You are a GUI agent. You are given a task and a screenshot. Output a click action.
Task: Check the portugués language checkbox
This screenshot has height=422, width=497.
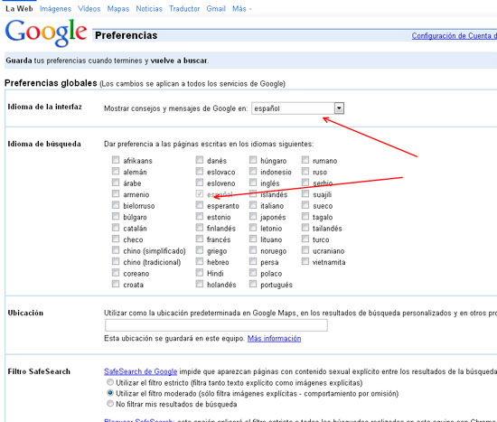253,284
